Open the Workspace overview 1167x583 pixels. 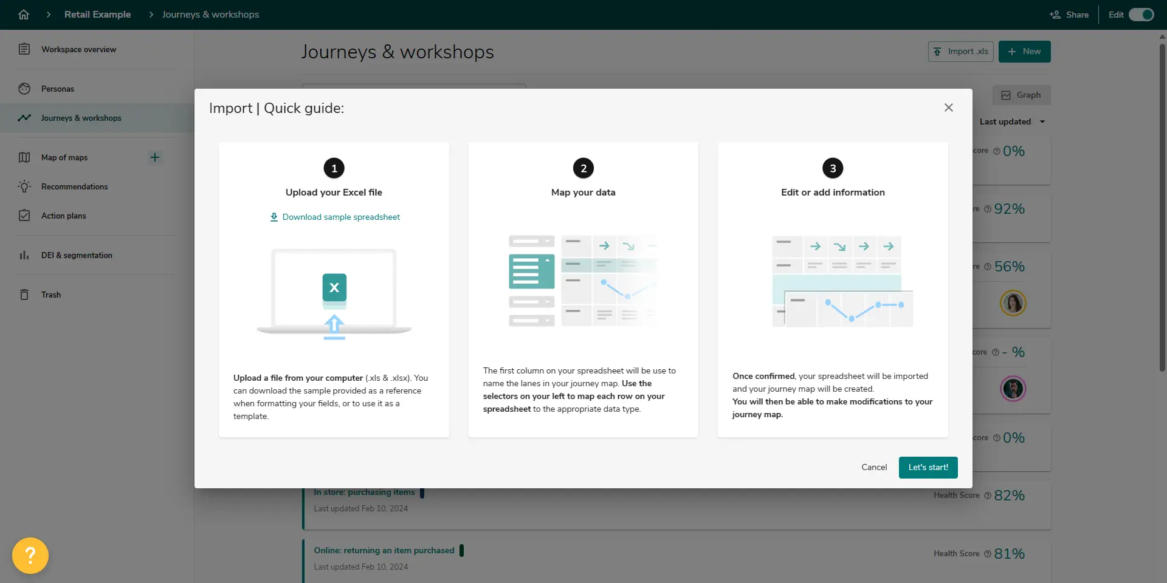click(x=79, y=49)
